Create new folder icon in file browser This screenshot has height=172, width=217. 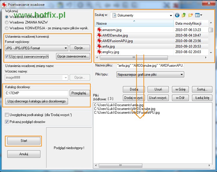click(191, 15)
